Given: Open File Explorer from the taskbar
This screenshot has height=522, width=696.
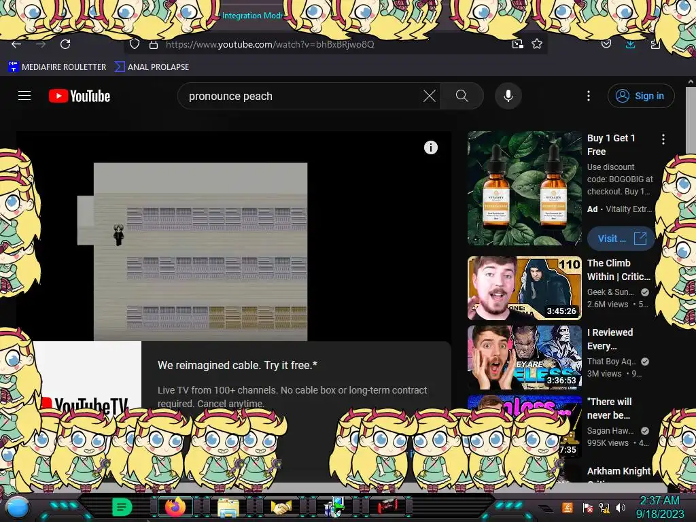Looking at the screenshot, I should tap(228, 508).
